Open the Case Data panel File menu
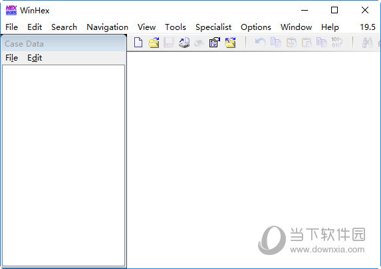 point(11,58)
